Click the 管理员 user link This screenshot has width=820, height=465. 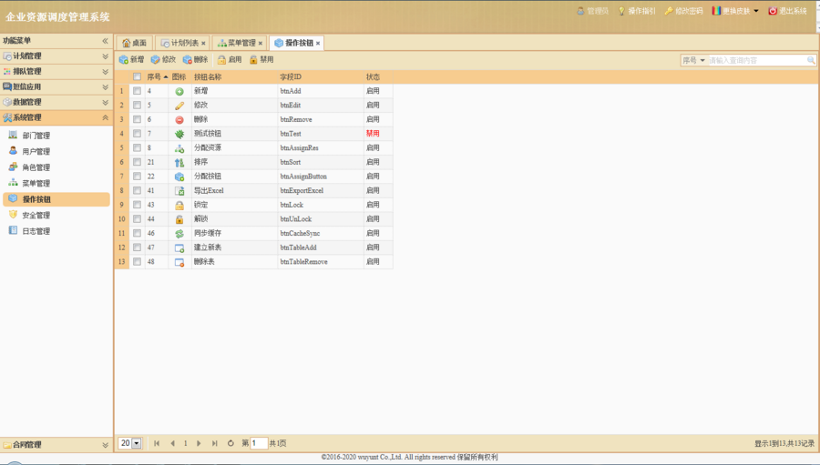592,11
